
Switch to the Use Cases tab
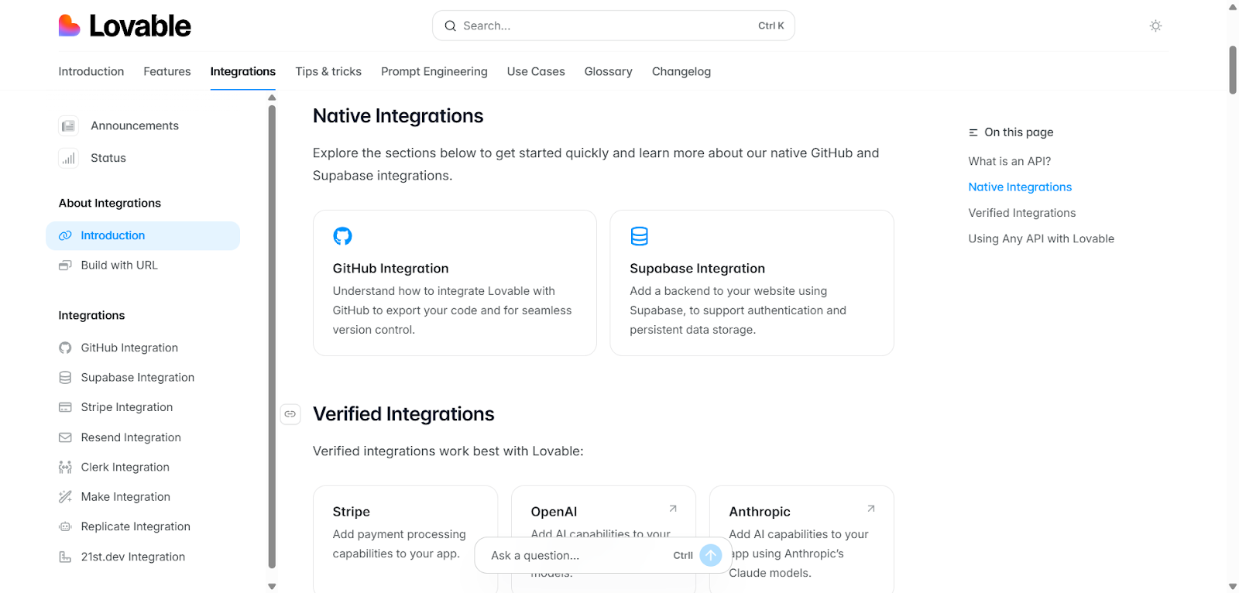point(536,71)
